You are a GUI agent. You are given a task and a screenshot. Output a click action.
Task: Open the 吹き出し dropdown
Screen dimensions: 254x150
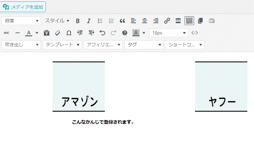(21, 45)
